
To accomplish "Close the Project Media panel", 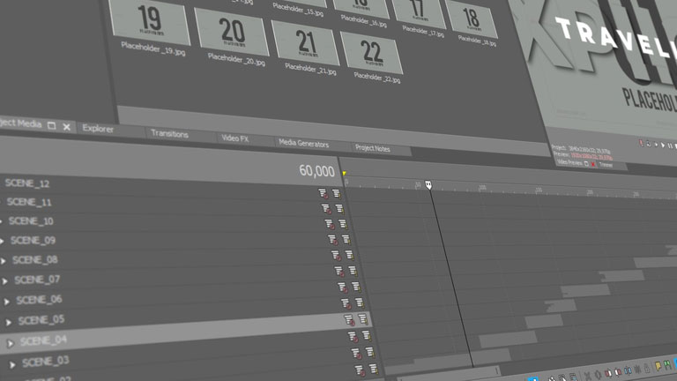I will [x=66, y=127].
